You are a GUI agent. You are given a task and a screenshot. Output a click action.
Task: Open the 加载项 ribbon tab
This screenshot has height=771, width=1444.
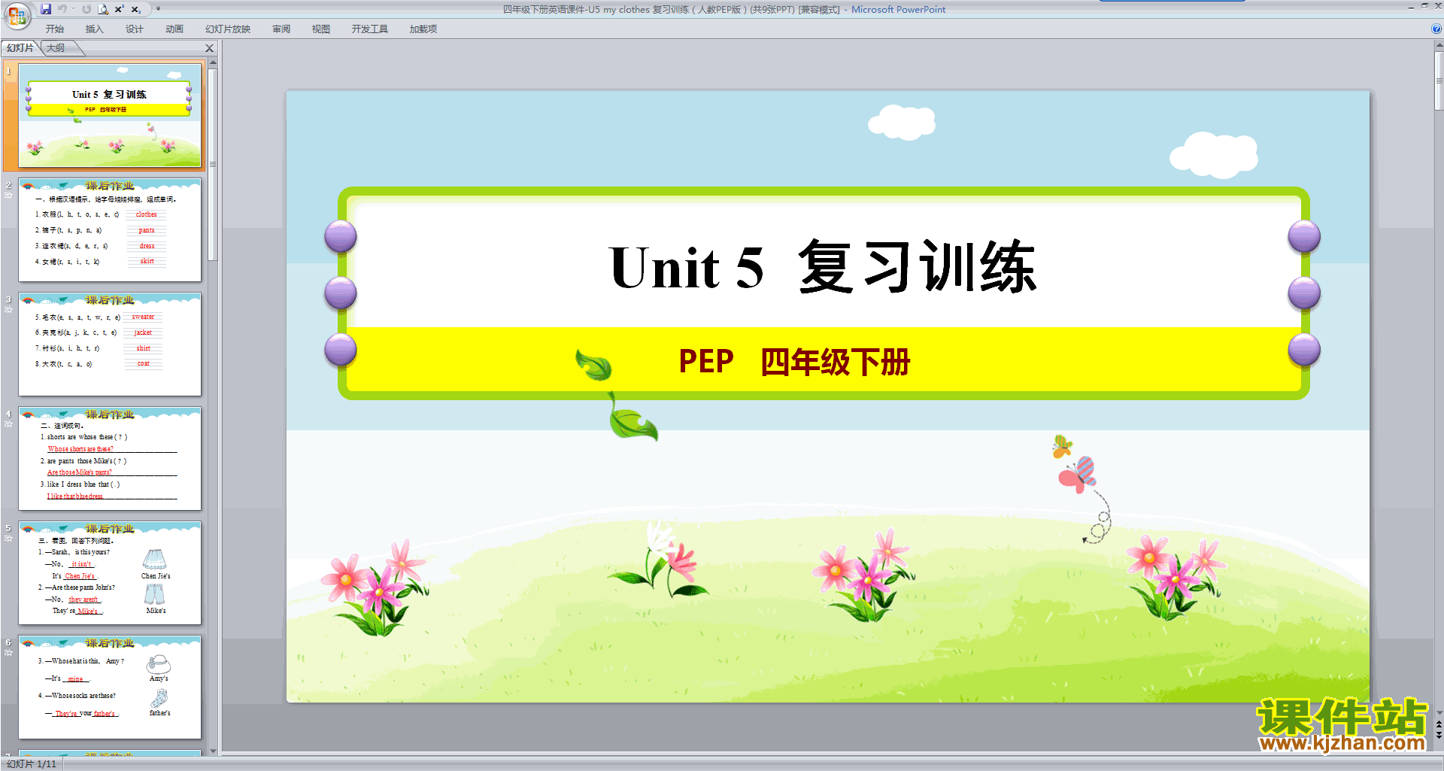tap(423, 29)
